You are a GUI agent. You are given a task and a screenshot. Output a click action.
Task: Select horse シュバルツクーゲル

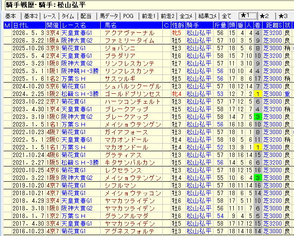pos(133,86)
